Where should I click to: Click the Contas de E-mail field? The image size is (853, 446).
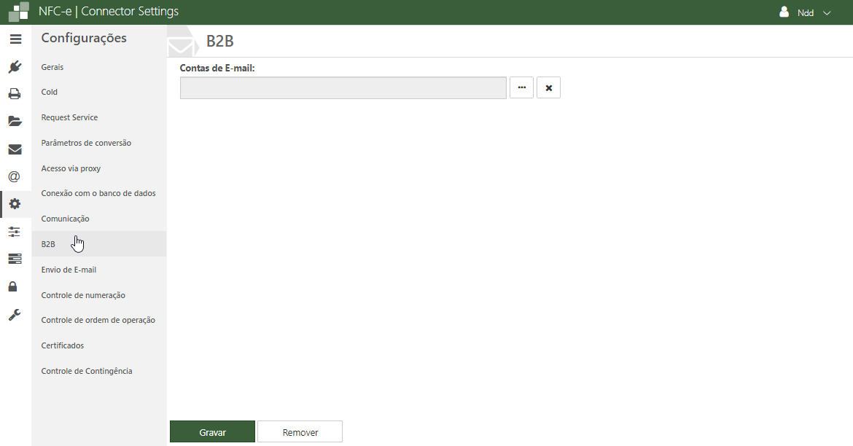tap(343, 87)
